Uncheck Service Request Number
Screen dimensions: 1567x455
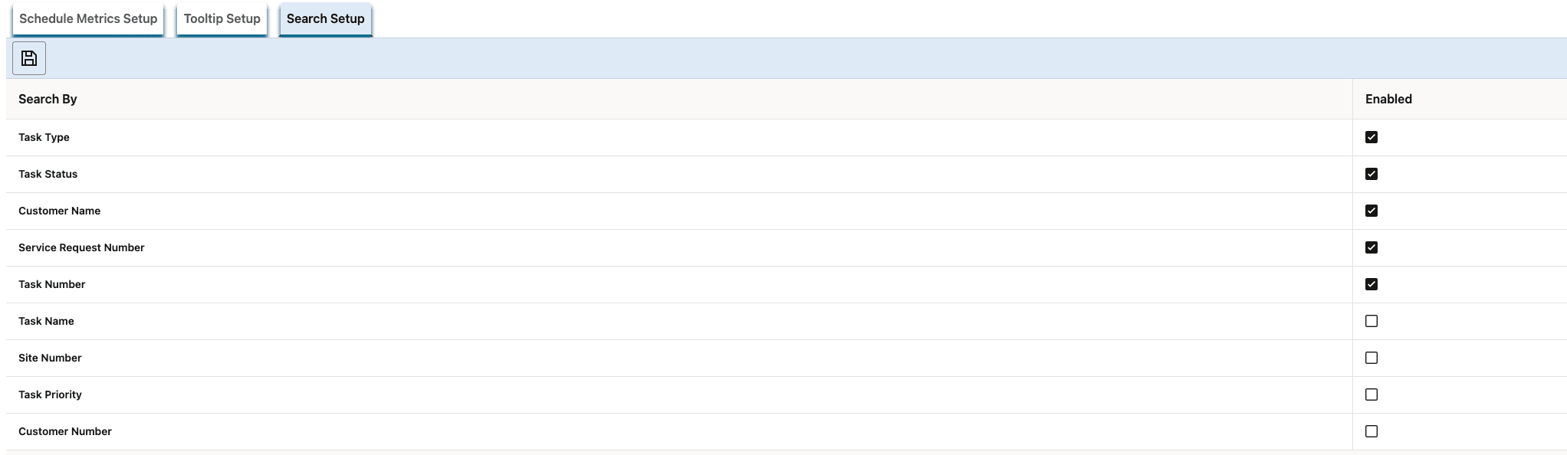pyautogui.click(x=1372, y=247)
